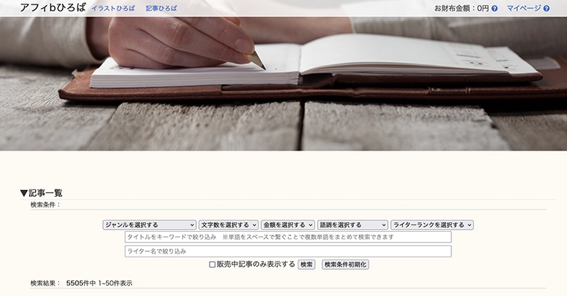This screenshot has width=567, height=296.
Task: Focus the title keyword filter field
Action: [288, 237]
